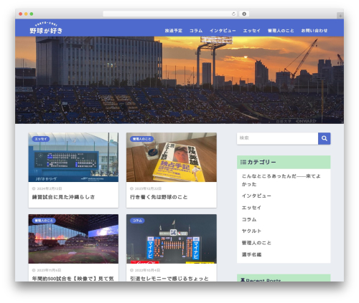Open コラム in the category list

pyautogui.click(x=249, y=219)
